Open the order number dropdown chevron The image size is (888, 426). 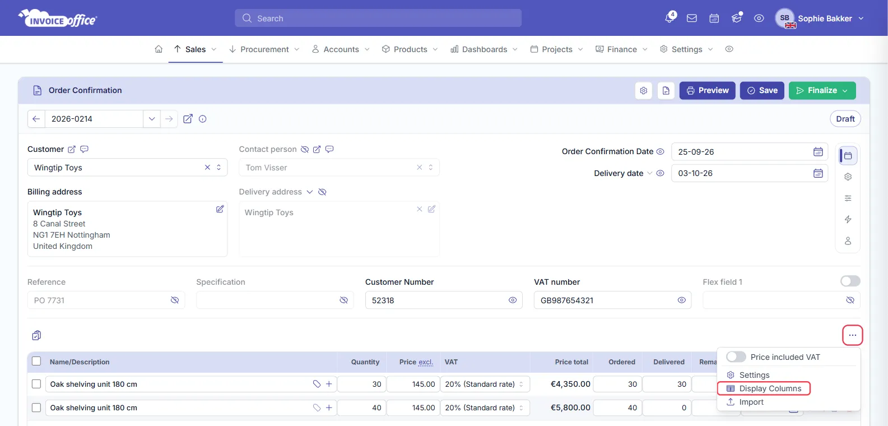click(x=152, y=119)
